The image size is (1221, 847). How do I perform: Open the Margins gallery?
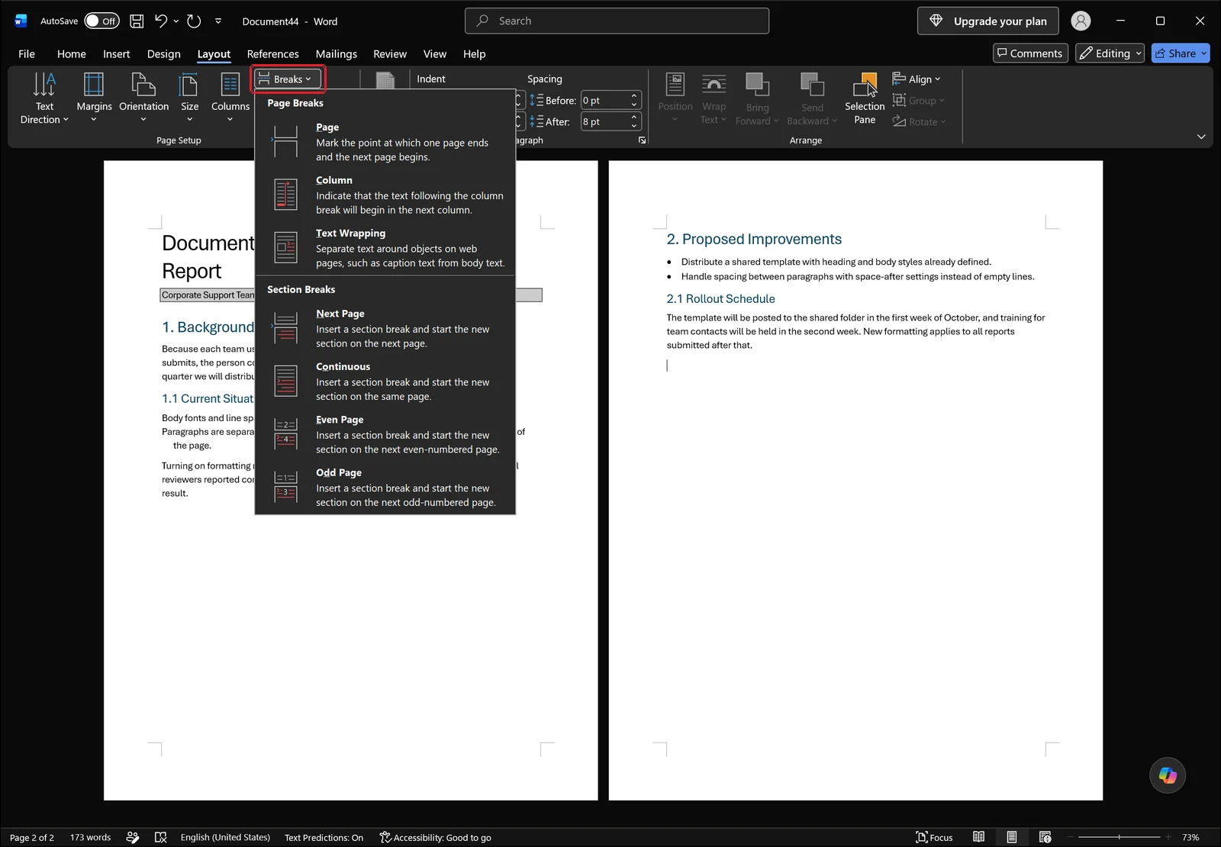tap(94, 98)
